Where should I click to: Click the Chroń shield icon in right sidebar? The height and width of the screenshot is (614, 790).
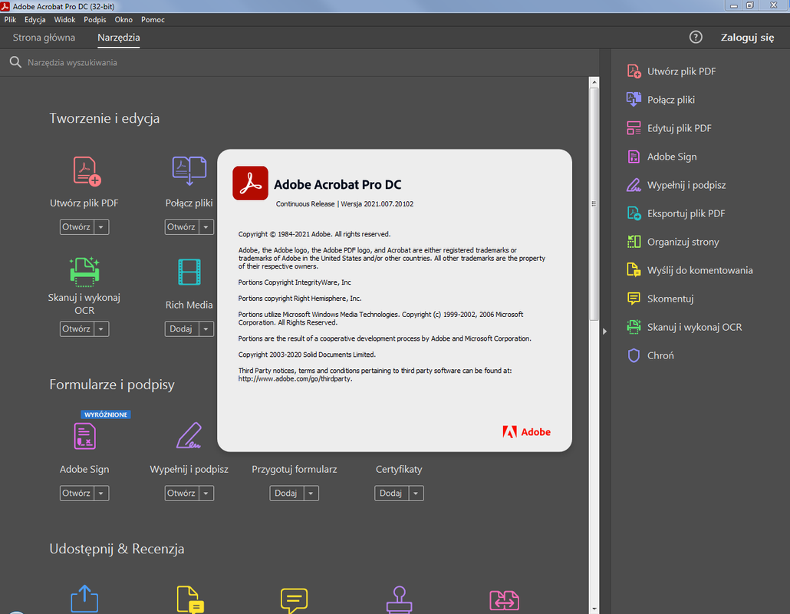pyautogui.click(x=634, y=355)
